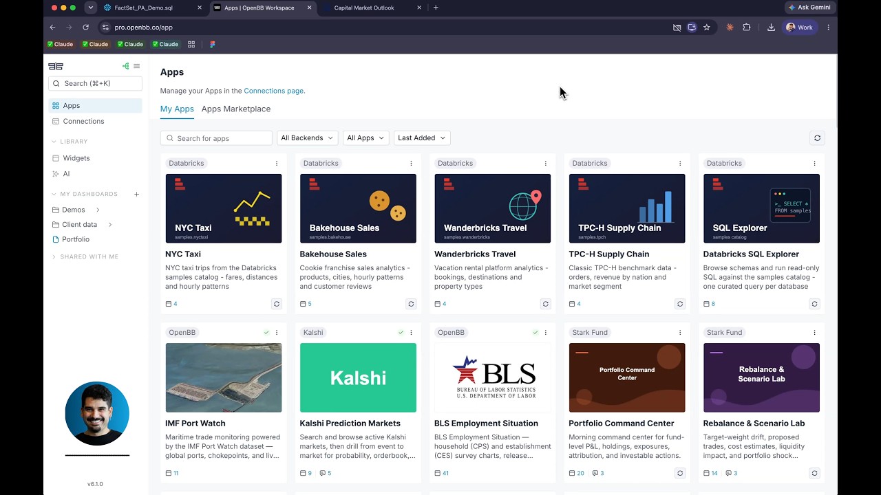Screen dimensions: 881x495
Task: Open the green copilot icon in sidebar header
Action: tap(125, 67)
